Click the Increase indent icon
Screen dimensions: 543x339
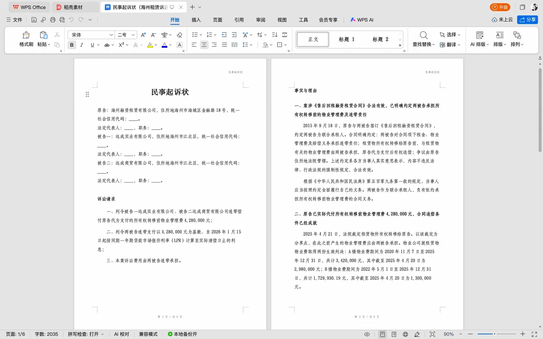(x=234, y=35)
